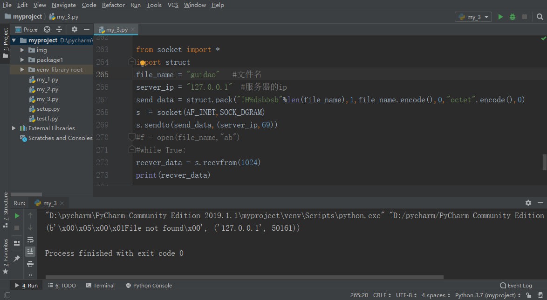Screen dimensions: 547x300
Task: Rerun my_3 in the Run panel
Action: coord(17,216)
